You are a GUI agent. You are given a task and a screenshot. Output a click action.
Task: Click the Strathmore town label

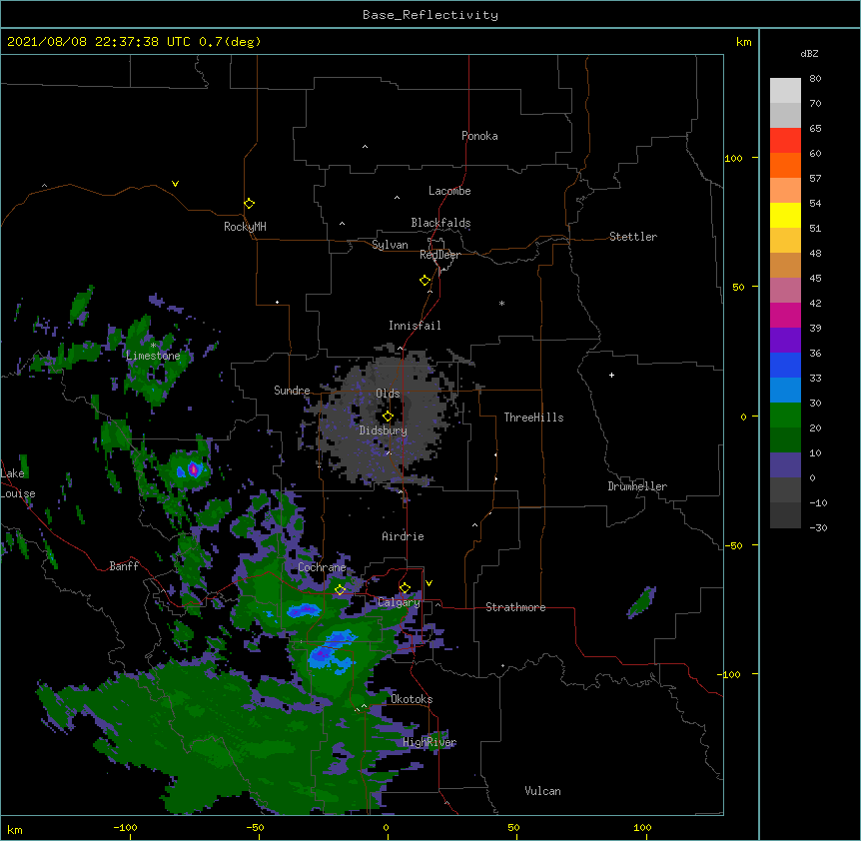pyautogui.click(x=515, y=607)
